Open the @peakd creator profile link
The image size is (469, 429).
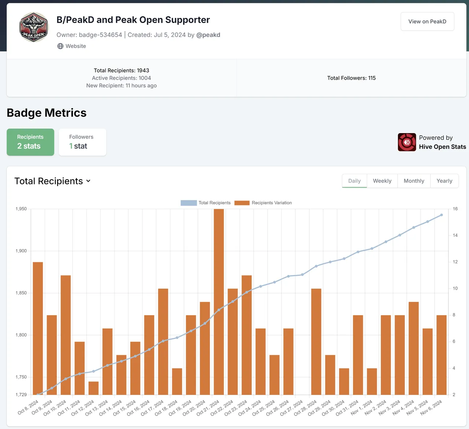pyautogui.click(x=208, y=35)
